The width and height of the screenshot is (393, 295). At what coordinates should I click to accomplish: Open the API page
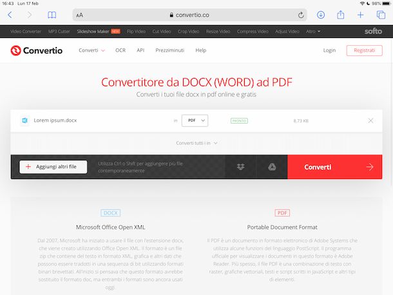point(140,50)
